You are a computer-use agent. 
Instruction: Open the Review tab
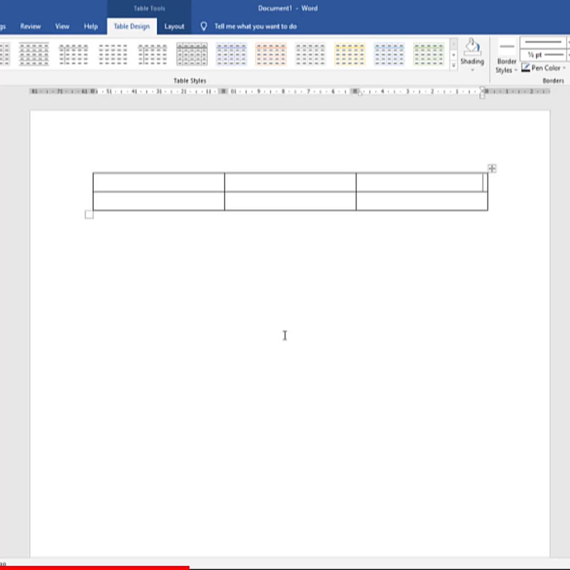(31, 26)
